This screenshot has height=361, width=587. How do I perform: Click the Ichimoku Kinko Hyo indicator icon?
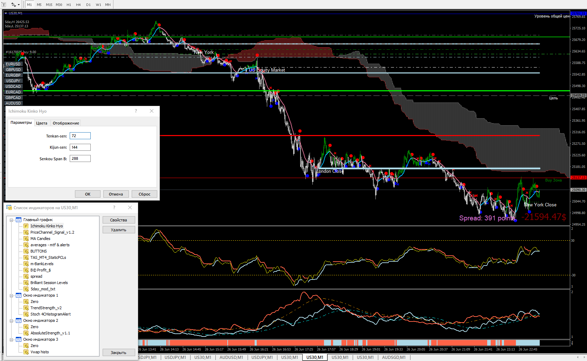click(x=26, y=226)
